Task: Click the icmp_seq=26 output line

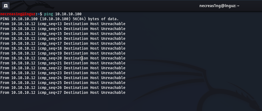Action: [63, 88]
